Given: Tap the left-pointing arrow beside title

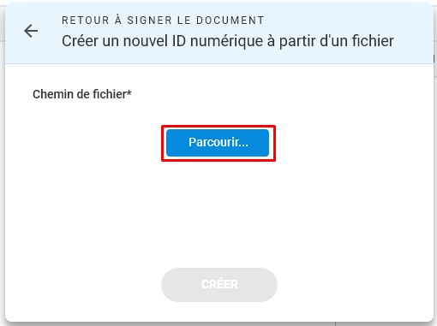Looking at the screenshot, I should click(x=31, y=31).
